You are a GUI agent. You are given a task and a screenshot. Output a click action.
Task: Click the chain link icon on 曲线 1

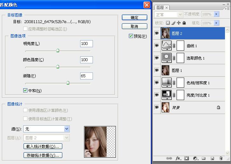click(x=174, y=46)
